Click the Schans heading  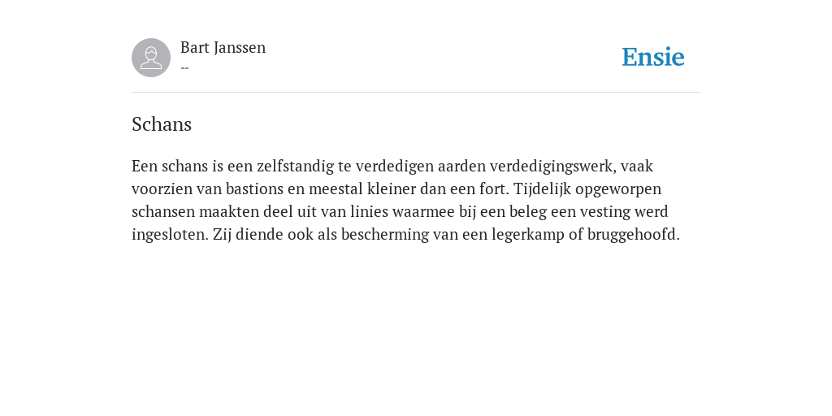tap(162, 124)
